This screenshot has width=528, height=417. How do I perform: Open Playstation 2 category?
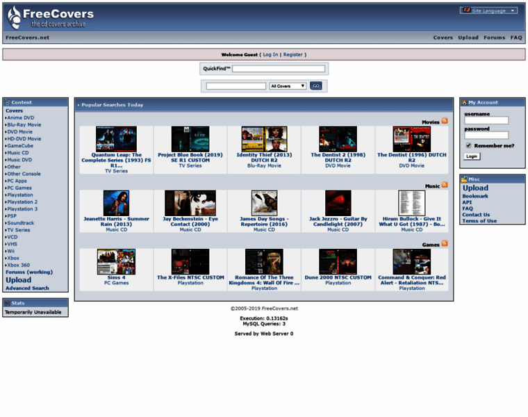click(x=22, y=202)
